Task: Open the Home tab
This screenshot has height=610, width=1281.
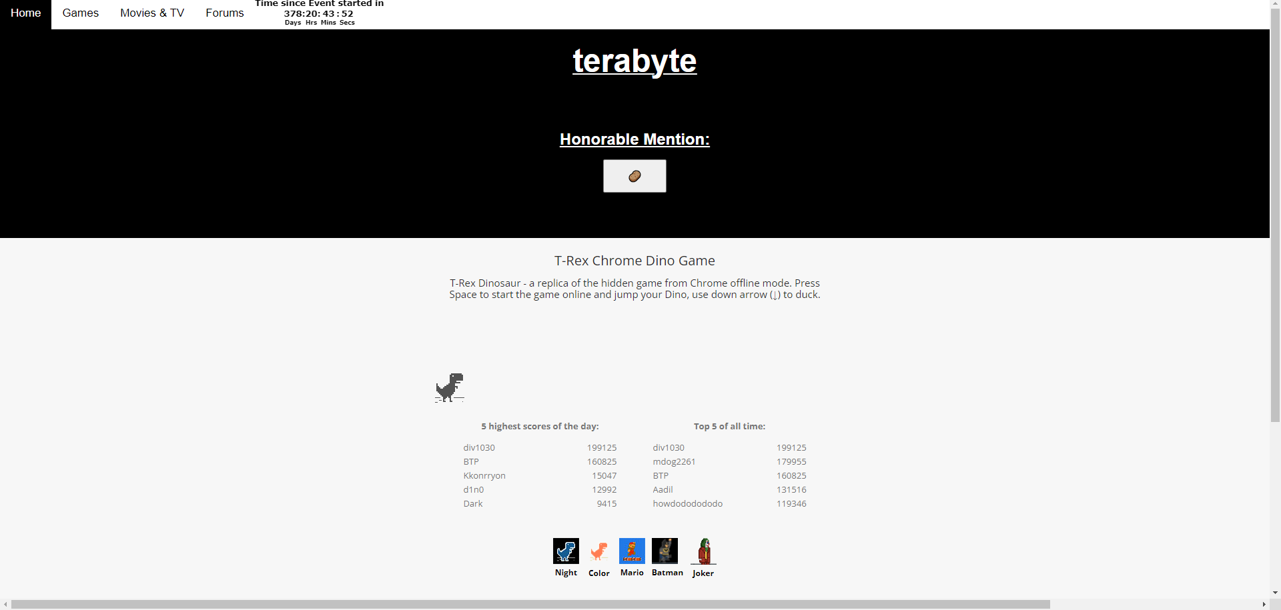Action: pyautogui.click(x=25, y=13)
